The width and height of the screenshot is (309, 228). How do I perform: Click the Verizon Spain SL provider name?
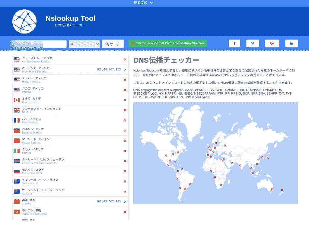[31, 143]
